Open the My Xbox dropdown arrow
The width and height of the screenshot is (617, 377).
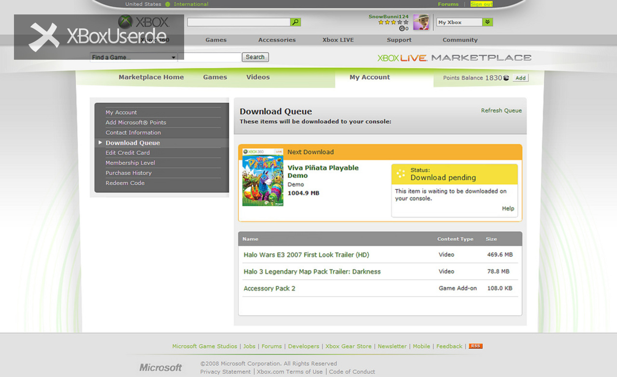[x=488, y=22]
